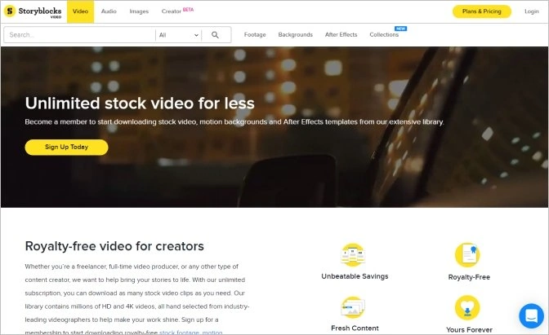The width and height of the screenshot is (549, 335).
Task: Click the 'Unbeatable Savings' label
Action: 355,276
